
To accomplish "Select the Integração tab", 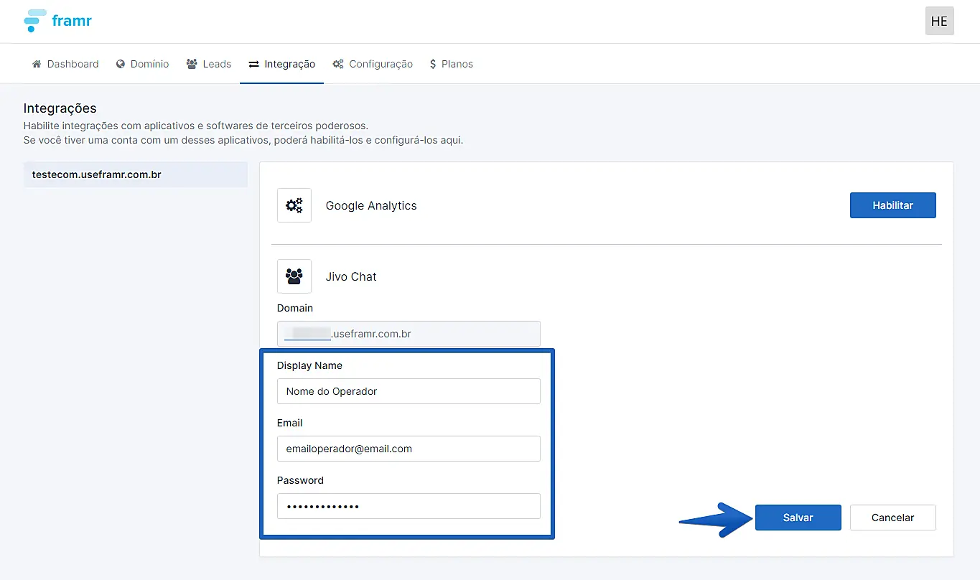I will tap(281, 64).
